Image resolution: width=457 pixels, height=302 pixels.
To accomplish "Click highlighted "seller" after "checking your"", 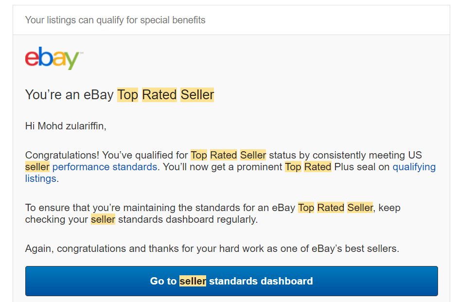I will [x=103, y=219].
